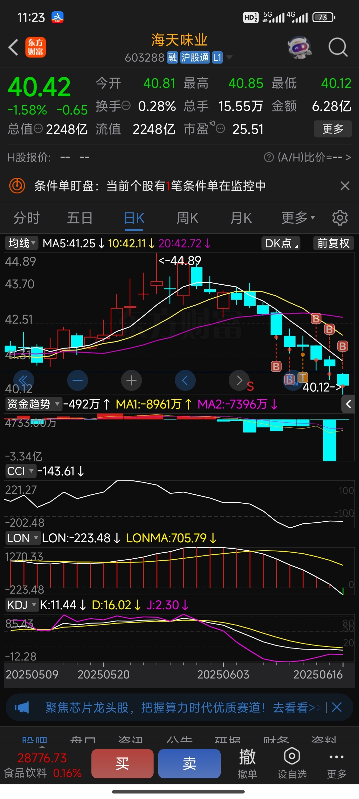359x799 pixels.
Task: Tap the back arrow icon
Action: (13, 47)
